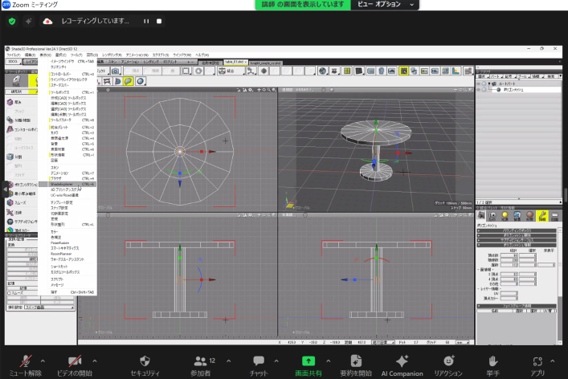Open リアクション reactions menu
The height and width of the screenshot is (379, 568).
pos(448,365)
